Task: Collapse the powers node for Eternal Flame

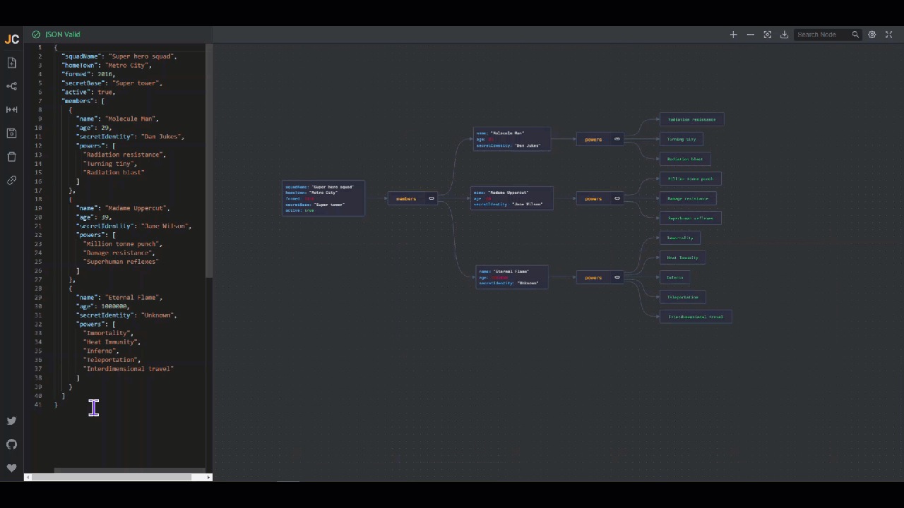Action: point(617,277)
